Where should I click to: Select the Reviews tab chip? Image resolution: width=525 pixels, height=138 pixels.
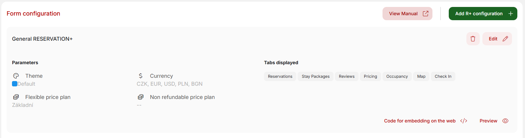(347, 76)
